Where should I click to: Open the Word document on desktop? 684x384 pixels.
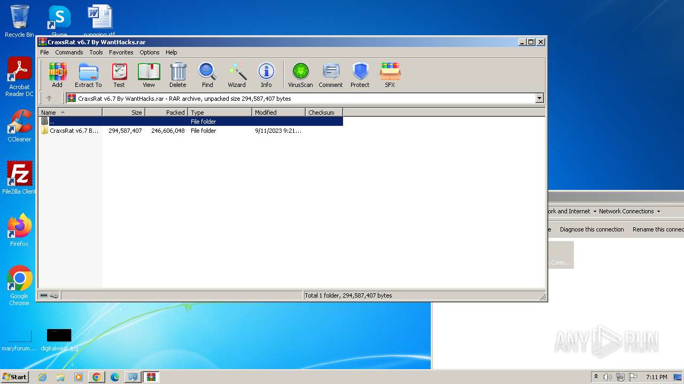coord(100,21)
